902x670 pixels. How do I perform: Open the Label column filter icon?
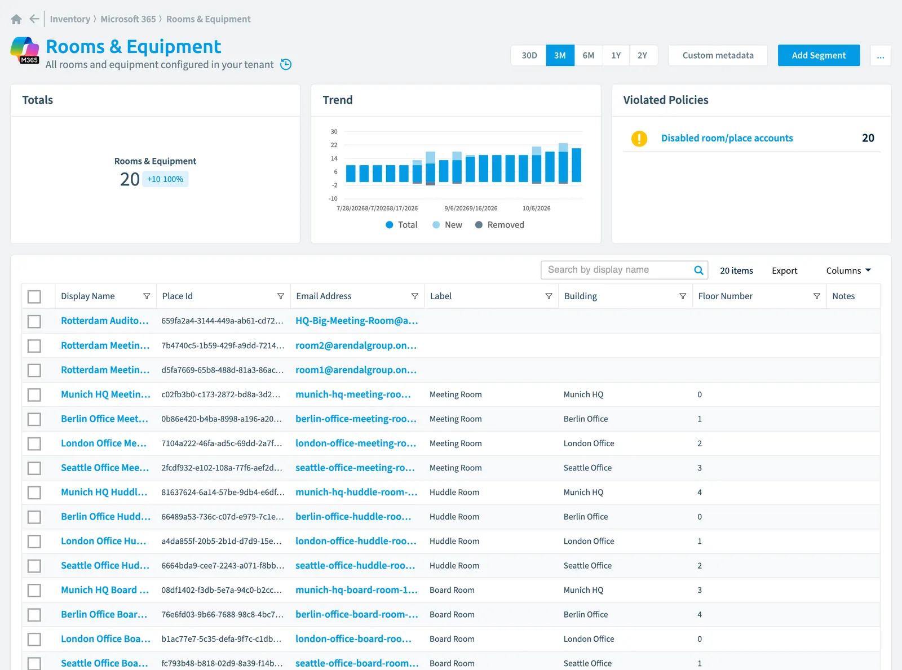pyautogui.click(x=549, y=296)
